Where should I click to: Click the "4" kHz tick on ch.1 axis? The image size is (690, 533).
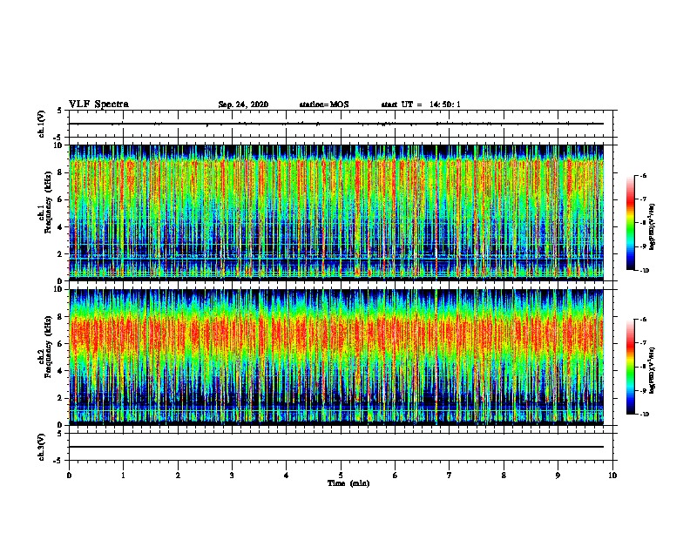61,227
